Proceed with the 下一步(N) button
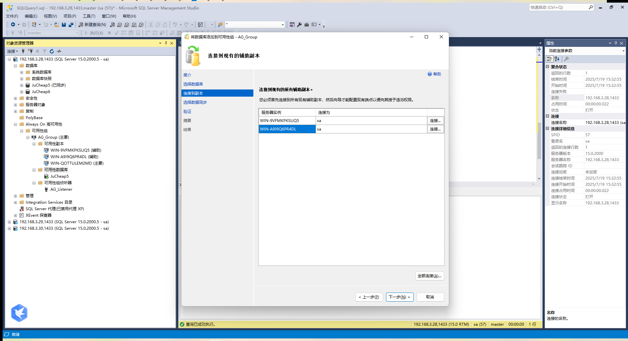This screenshot has height=341, width=628. (400, 297)
